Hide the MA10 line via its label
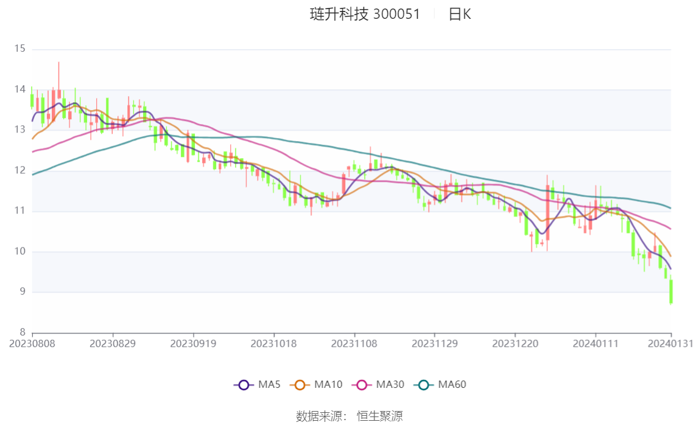 328,384
